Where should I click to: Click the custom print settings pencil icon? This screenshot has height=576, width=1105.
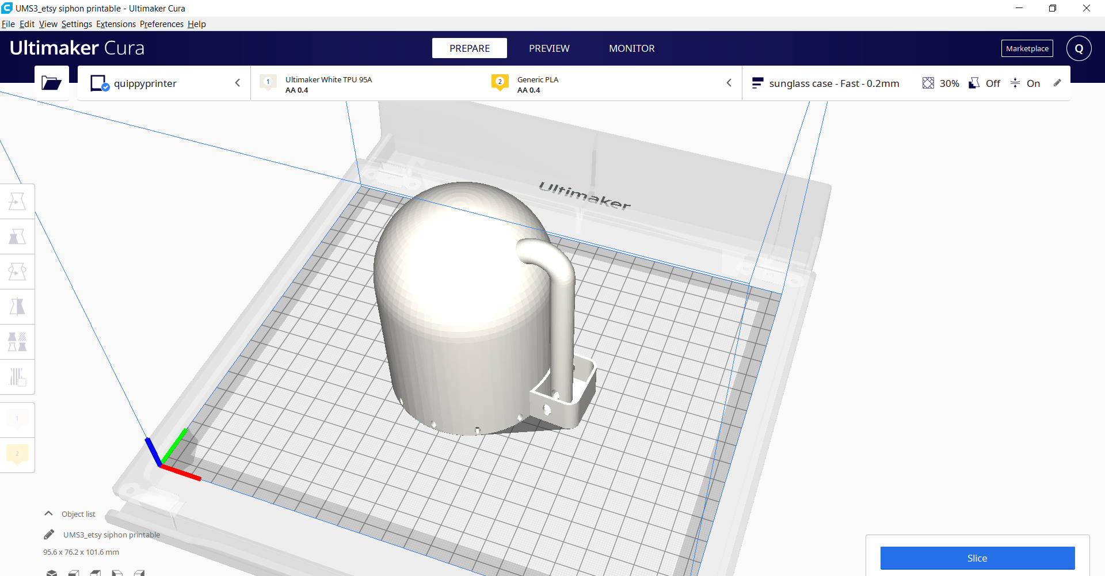point(1057,83)
